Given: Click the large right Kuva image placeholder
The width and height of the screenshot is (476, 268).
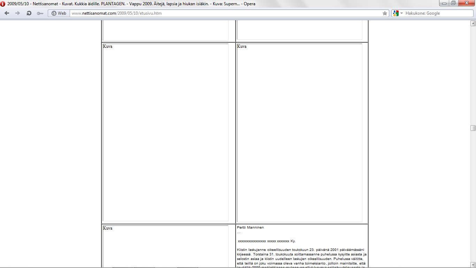Looking at the screenshot, I should [x=299, y=133].
